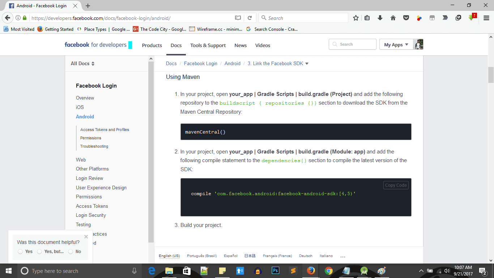This screenshot has height=278, width=494.
Task: Show hidden system tray icons chevron
Action: coord(421,271)
